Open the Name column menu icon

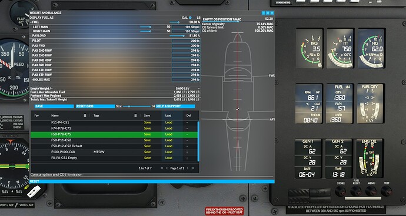click(x=85, y=116)
